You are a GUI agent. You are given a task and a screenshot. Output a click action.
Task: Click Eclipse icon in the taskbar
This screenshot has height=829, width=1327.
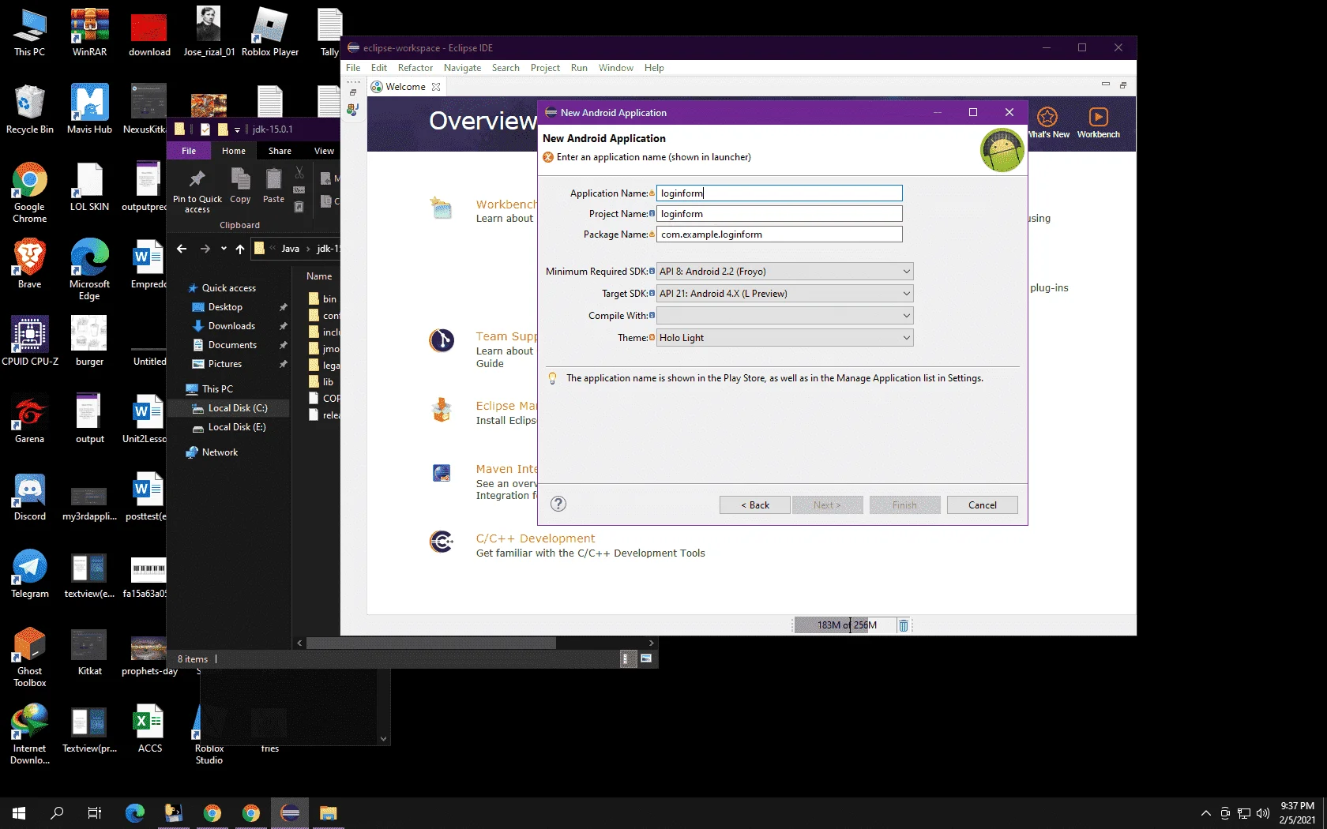click(290, 812)
